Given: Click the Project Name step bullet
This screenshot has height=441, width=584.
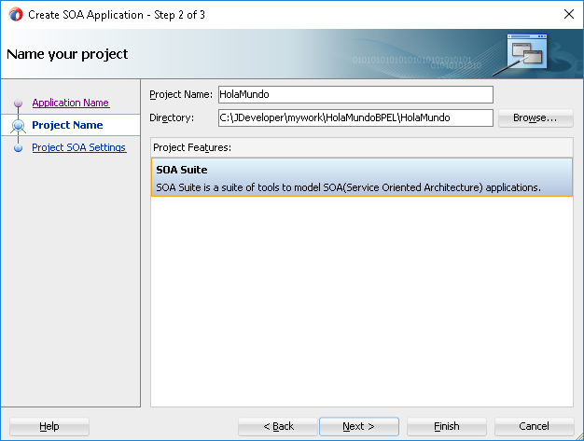Looking at the screenshot, I should [x=18, y=125].
